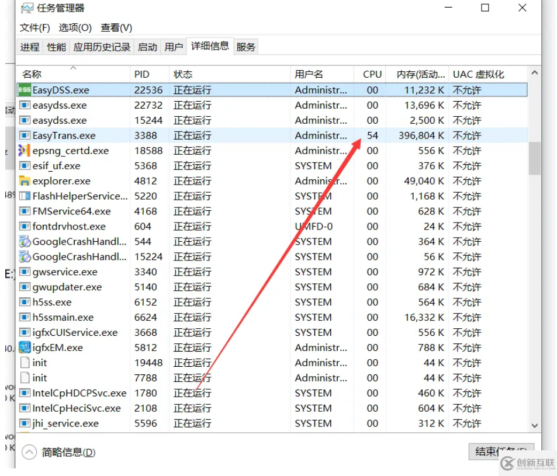557x476 pixels.
Task: Click the GoogleCrashHandler icon with PID 544
Action: click(x=25, y=241)
